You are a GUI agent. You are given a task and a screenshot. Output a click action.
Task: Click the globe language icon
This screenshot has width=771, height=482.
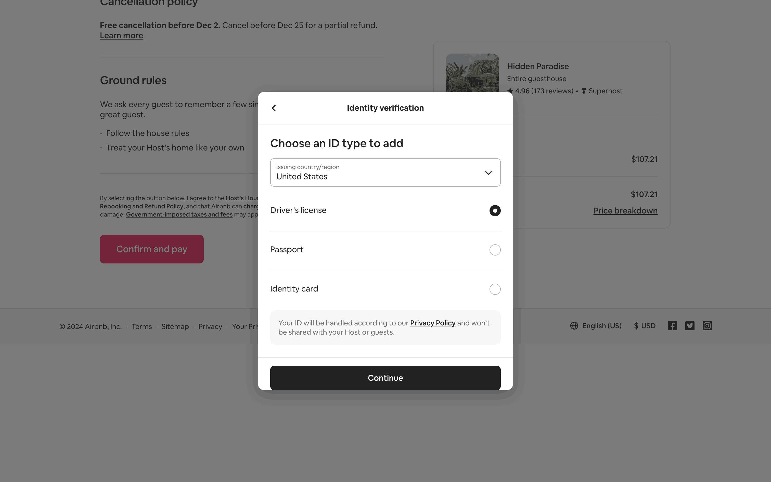pyautogui.click(x=574, y=326)
